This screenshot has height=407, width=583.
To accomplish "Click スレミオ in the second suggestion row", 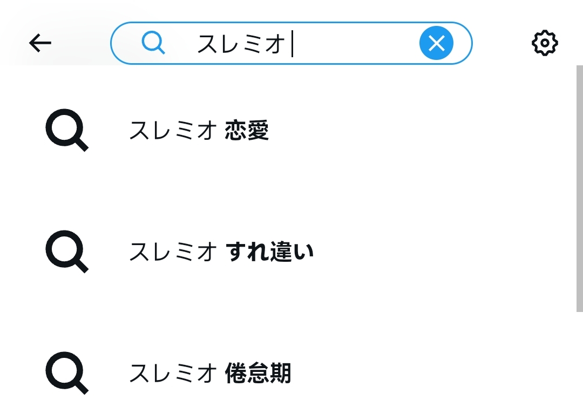I will pos(173,252).
